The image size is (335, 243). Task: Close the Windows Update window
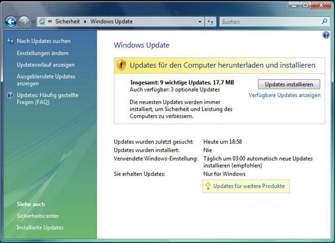tap(321, 5)
